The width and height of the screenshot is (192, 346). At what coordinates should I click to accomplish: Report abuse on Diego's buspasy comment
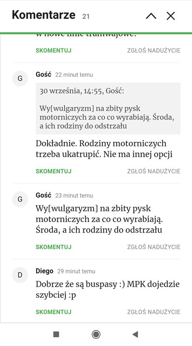pyautogui.click(x=154, y=312)
